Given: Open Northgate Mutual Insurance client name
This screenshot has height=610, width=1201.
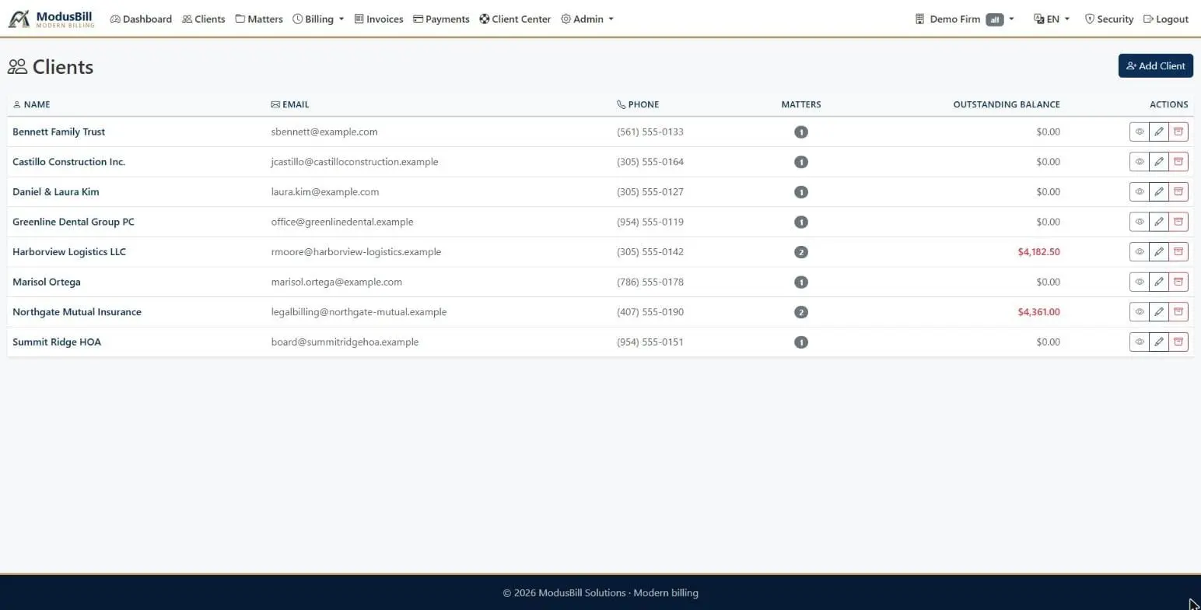Looking at the screenshot, I should pyautogui.click(x=77, y=311).
